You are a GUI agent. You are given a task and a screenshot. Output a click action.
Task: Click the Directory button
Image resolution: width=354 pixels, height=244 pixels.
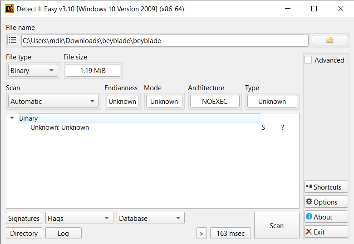pos(24,233)
